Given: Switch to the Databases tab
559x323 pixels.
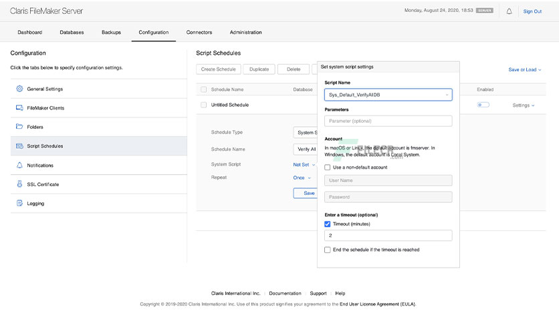Looking at the screenshot, I should click(72, 33).
